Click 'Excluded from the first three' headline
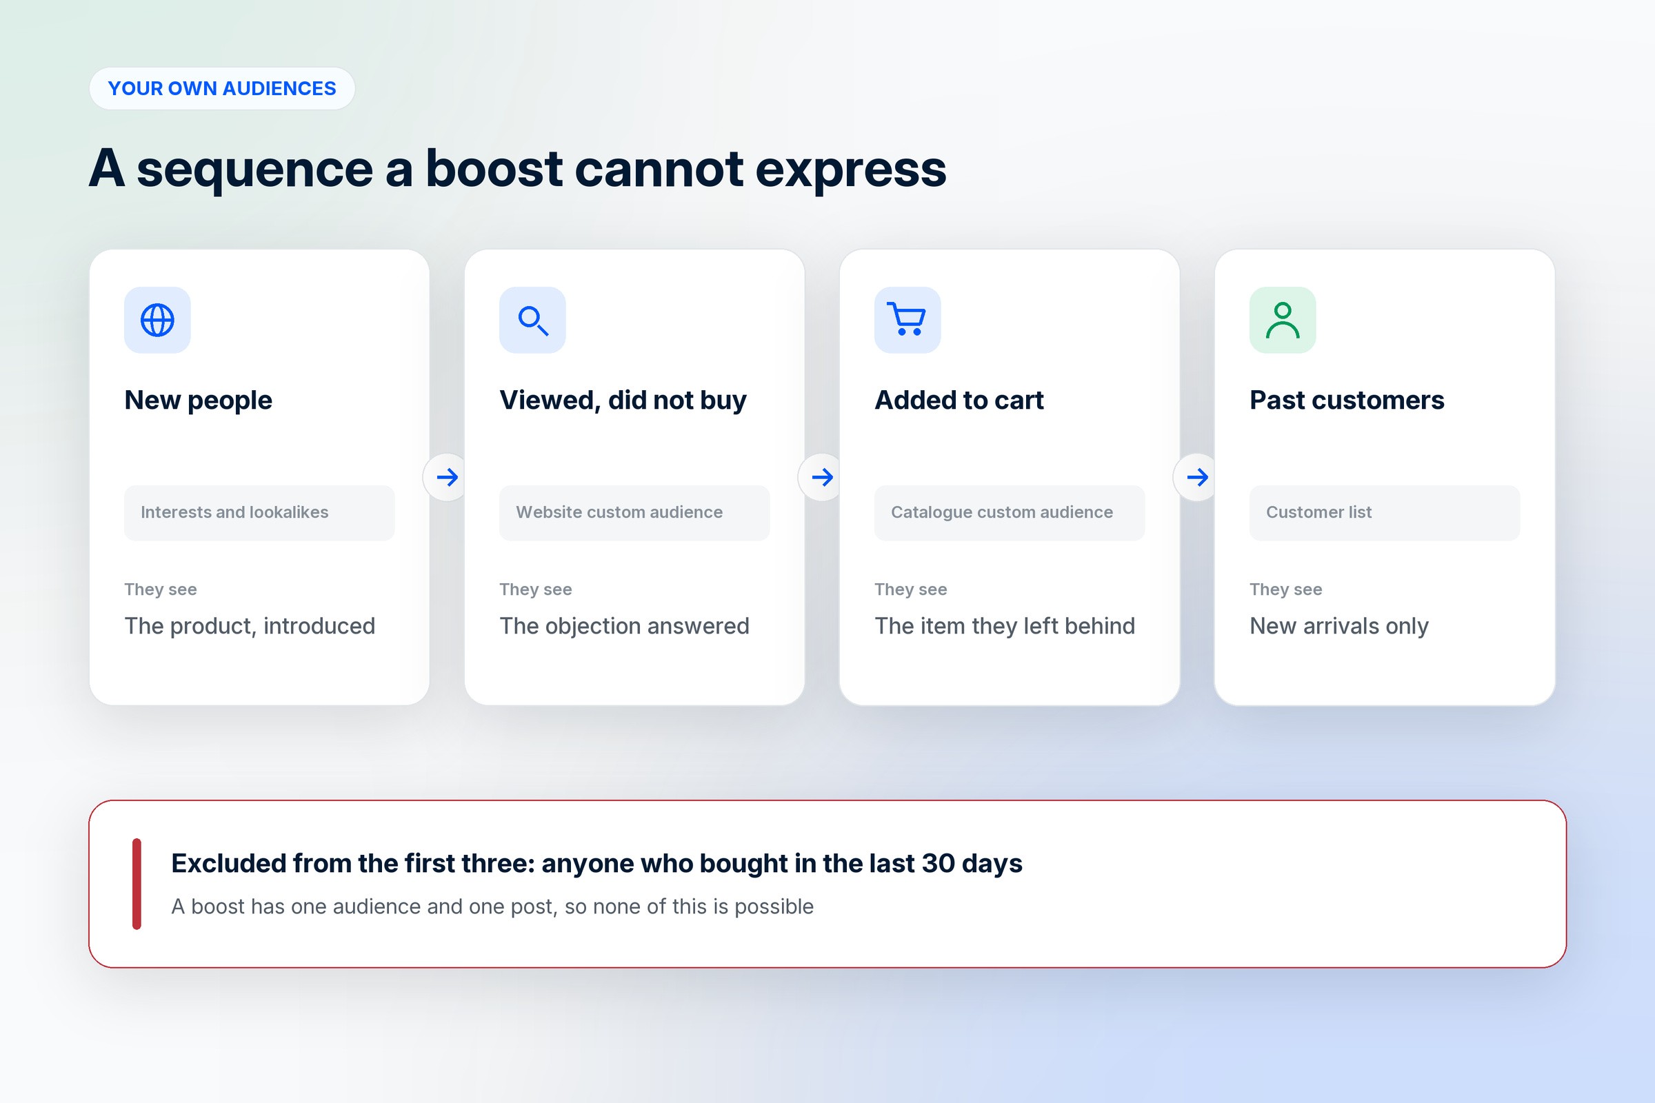Image resolution: width=1655 pixels, height=1103 pixels. [x=596, y=864]
